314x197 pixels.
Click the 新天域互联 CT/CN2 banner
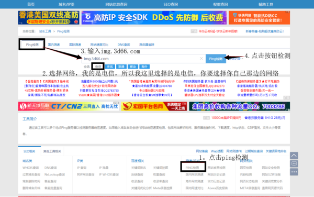69,106
